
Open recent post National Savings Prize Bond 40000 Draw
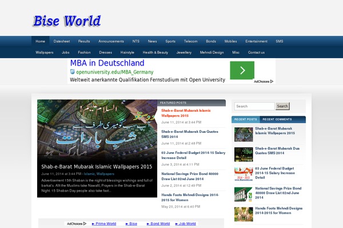pos(278,193)
